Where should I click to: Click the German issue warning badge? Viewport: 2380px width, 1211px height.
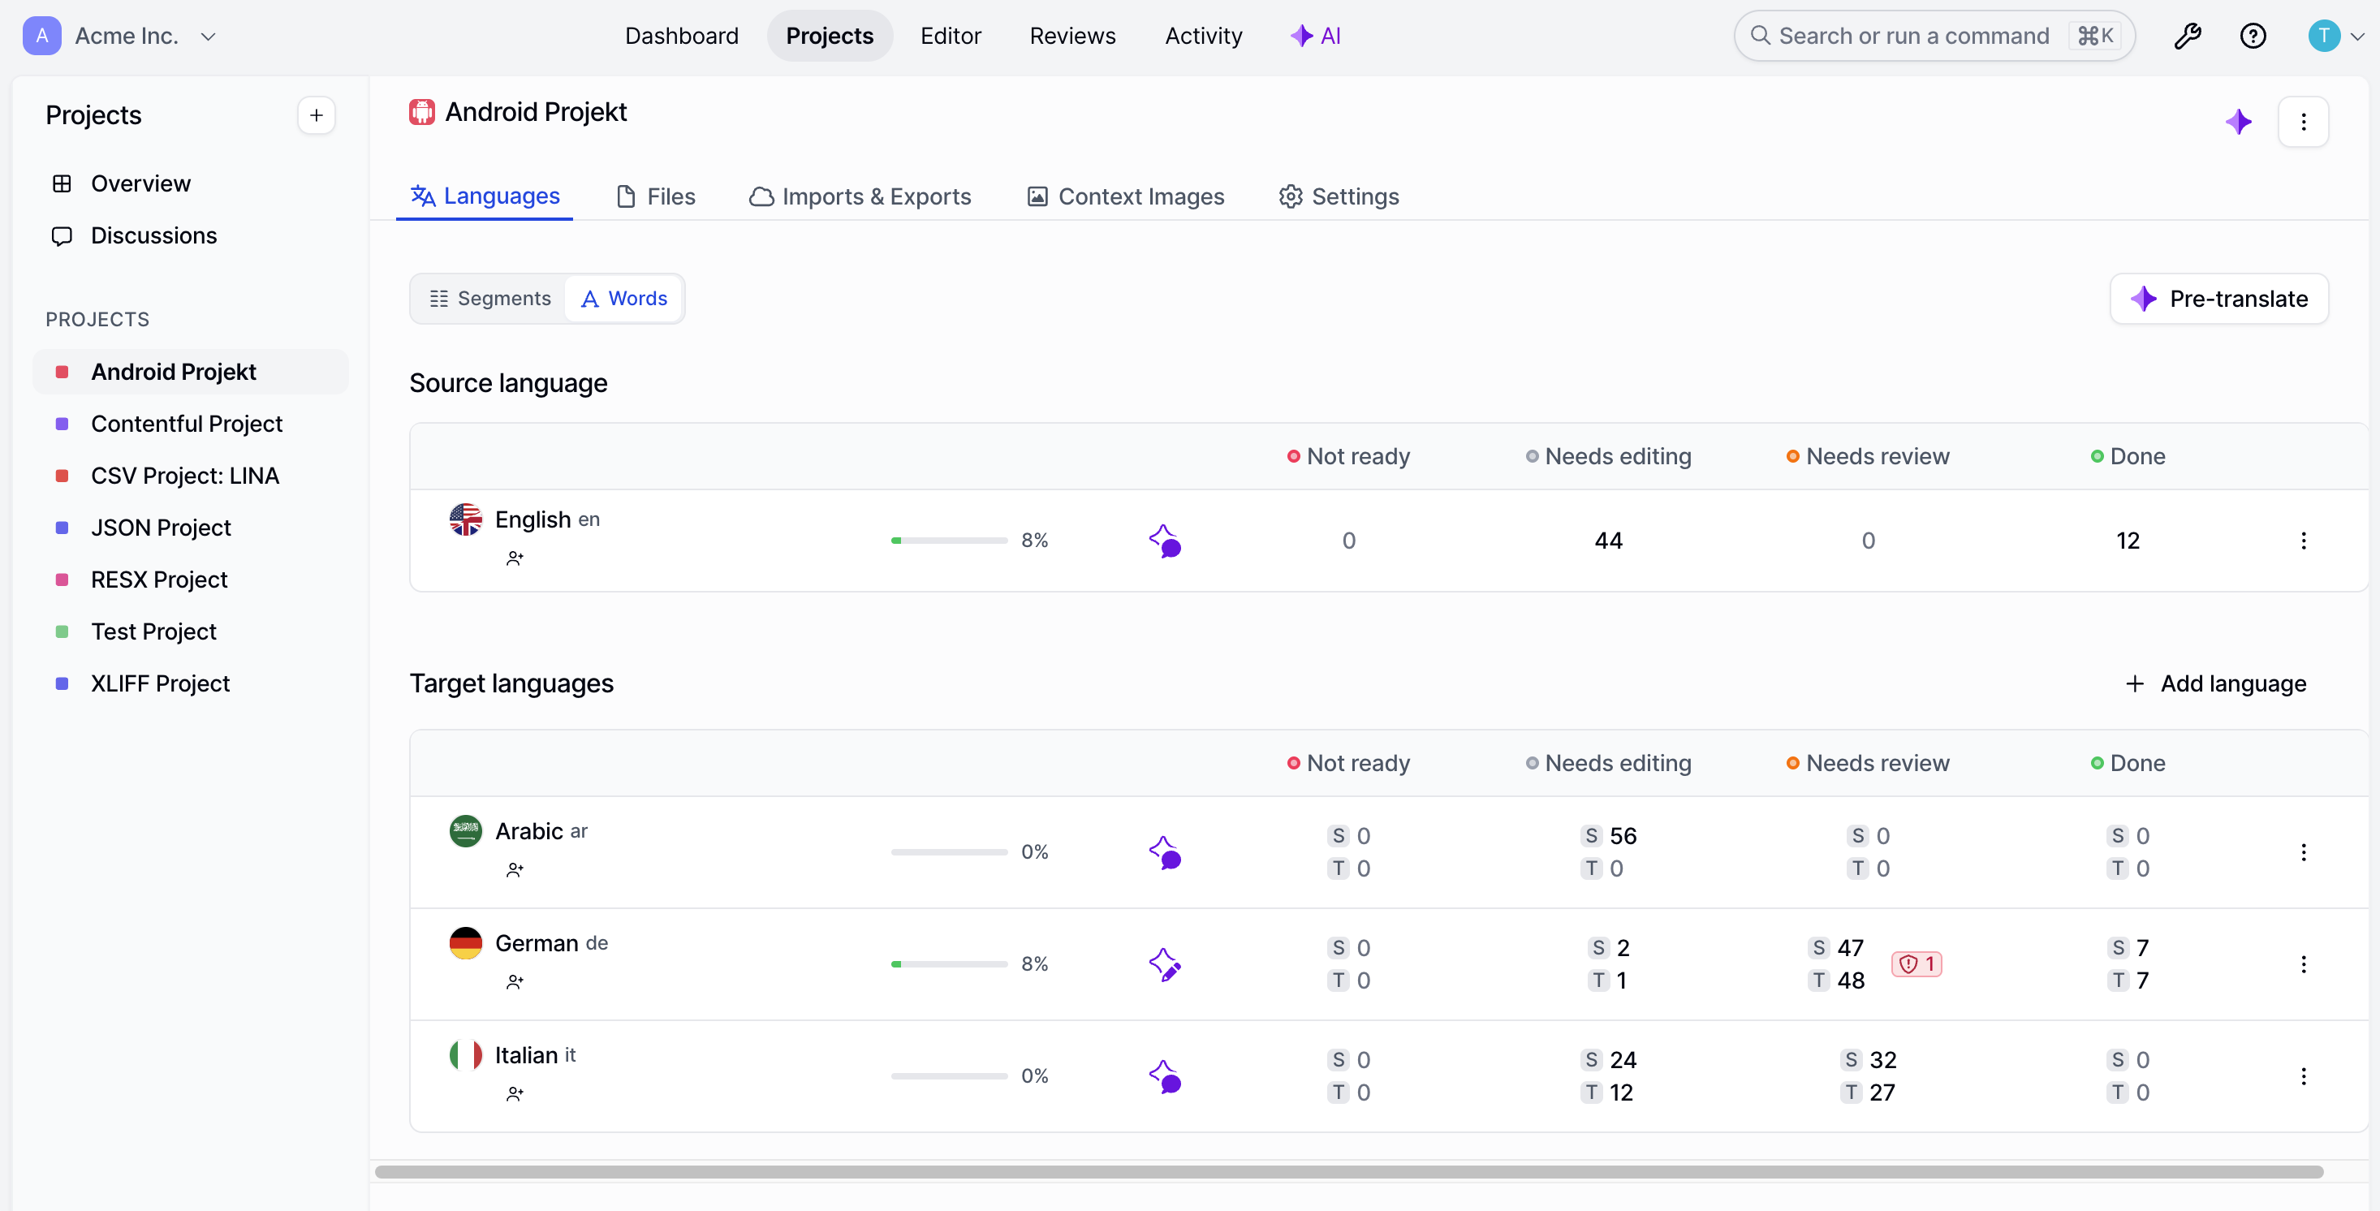tap(1917, 963)
